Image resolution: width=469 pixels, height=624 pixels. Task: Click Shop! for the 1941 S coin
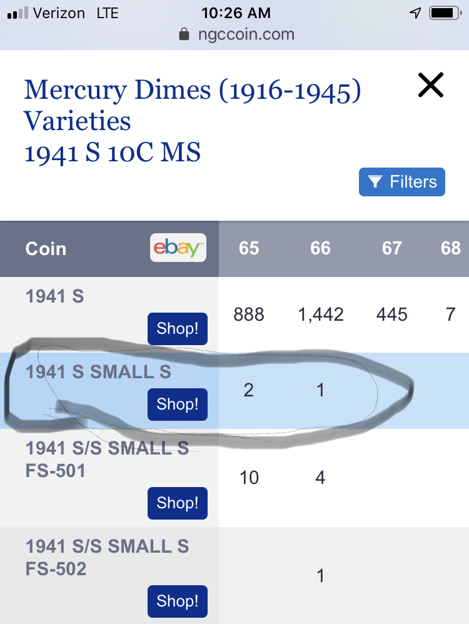pos(178,329)
